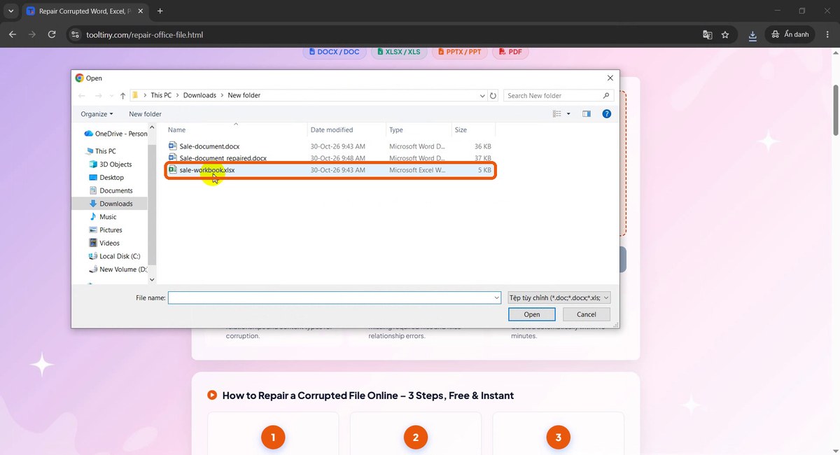Click the dialog Back navigation arrow
The image size is (840, 455).
[82, 95]
